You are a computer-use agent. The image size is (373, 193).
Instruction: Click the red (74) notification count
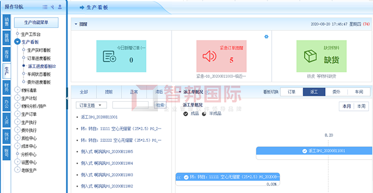tap(366, 24)
